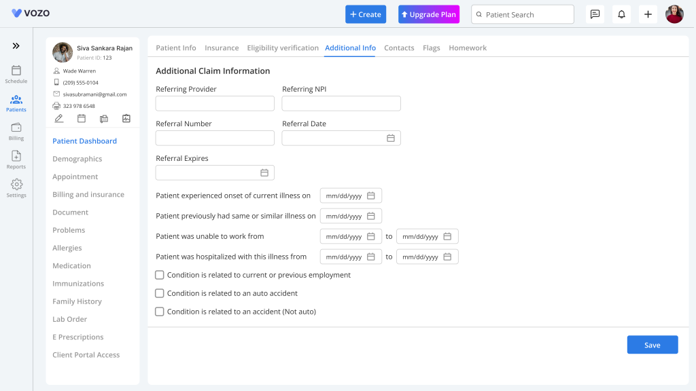The width and height of the screenshot is (696, 391).
Task: Open Referral Expires calendar picker
Action: point(264,173)
